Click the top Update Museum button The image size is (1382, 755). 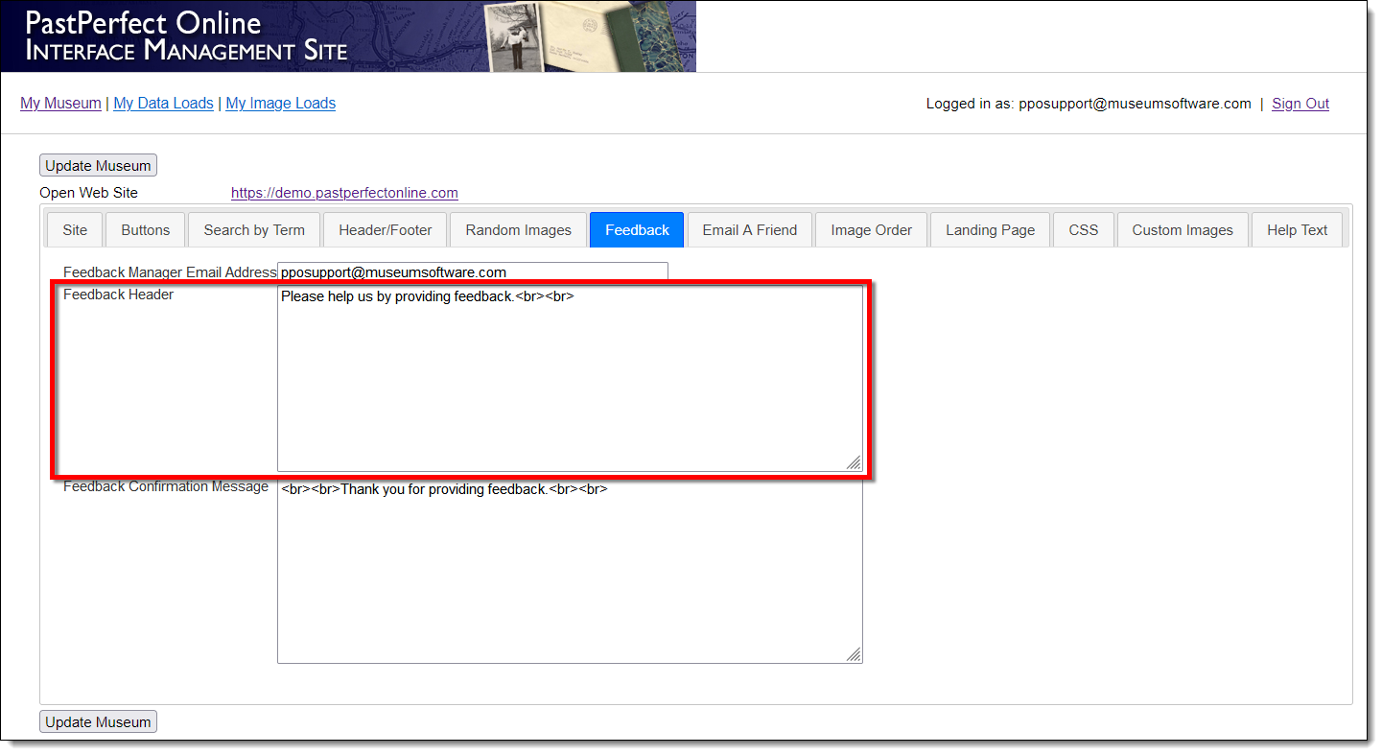click(98, 166)
